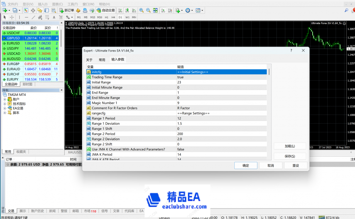Select the text label 'A' tool

tap(54, 17)
